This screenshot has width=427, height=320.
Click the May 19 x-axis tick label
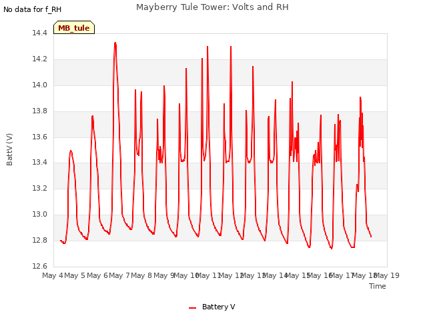(387, 275)
